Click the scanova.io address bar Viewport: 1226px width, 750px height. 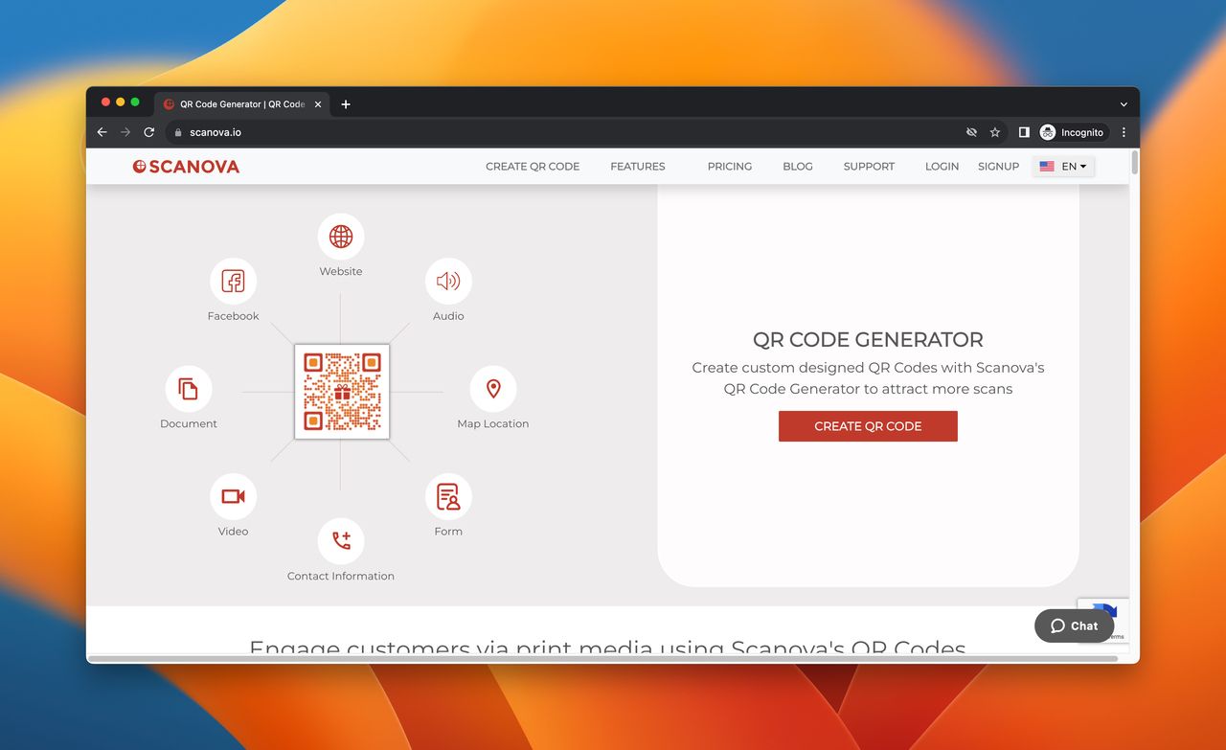click(x=565, y=132)
